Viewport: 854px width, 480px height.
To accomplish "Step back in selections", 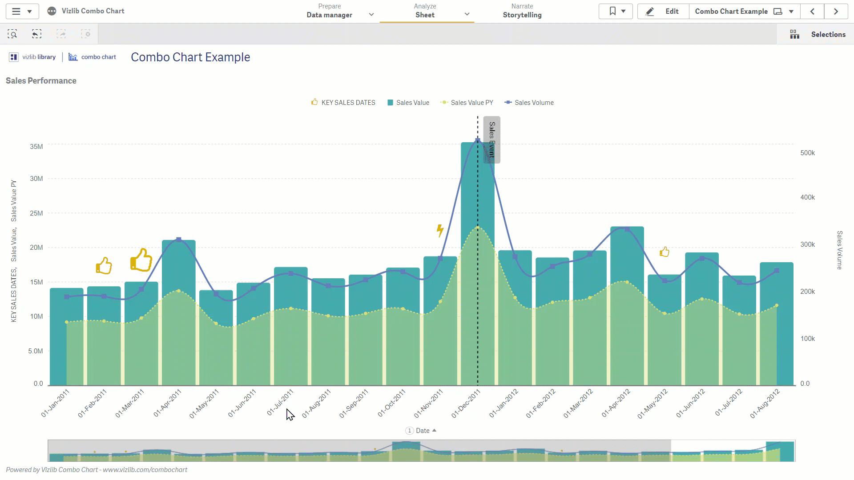I will point(37,34).
